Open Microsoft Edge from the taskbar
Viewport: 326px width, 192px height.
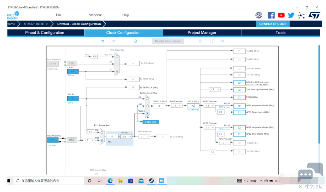110,181
